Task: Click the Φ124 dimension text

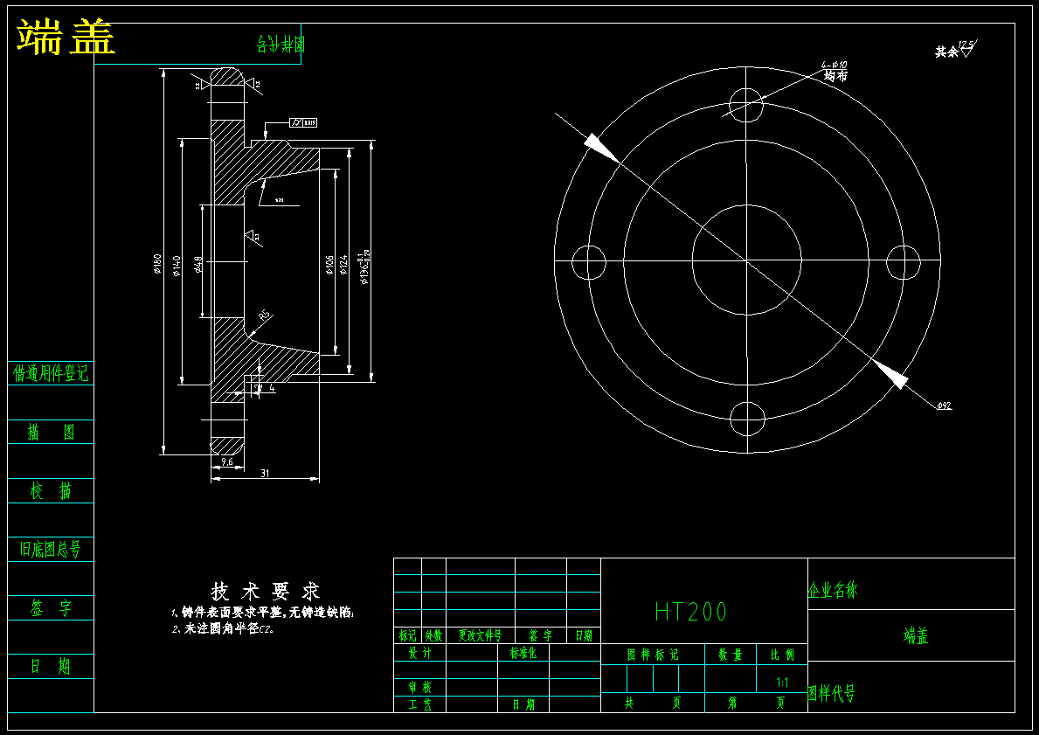Action: pyautogui.click(x=343, y=265)
